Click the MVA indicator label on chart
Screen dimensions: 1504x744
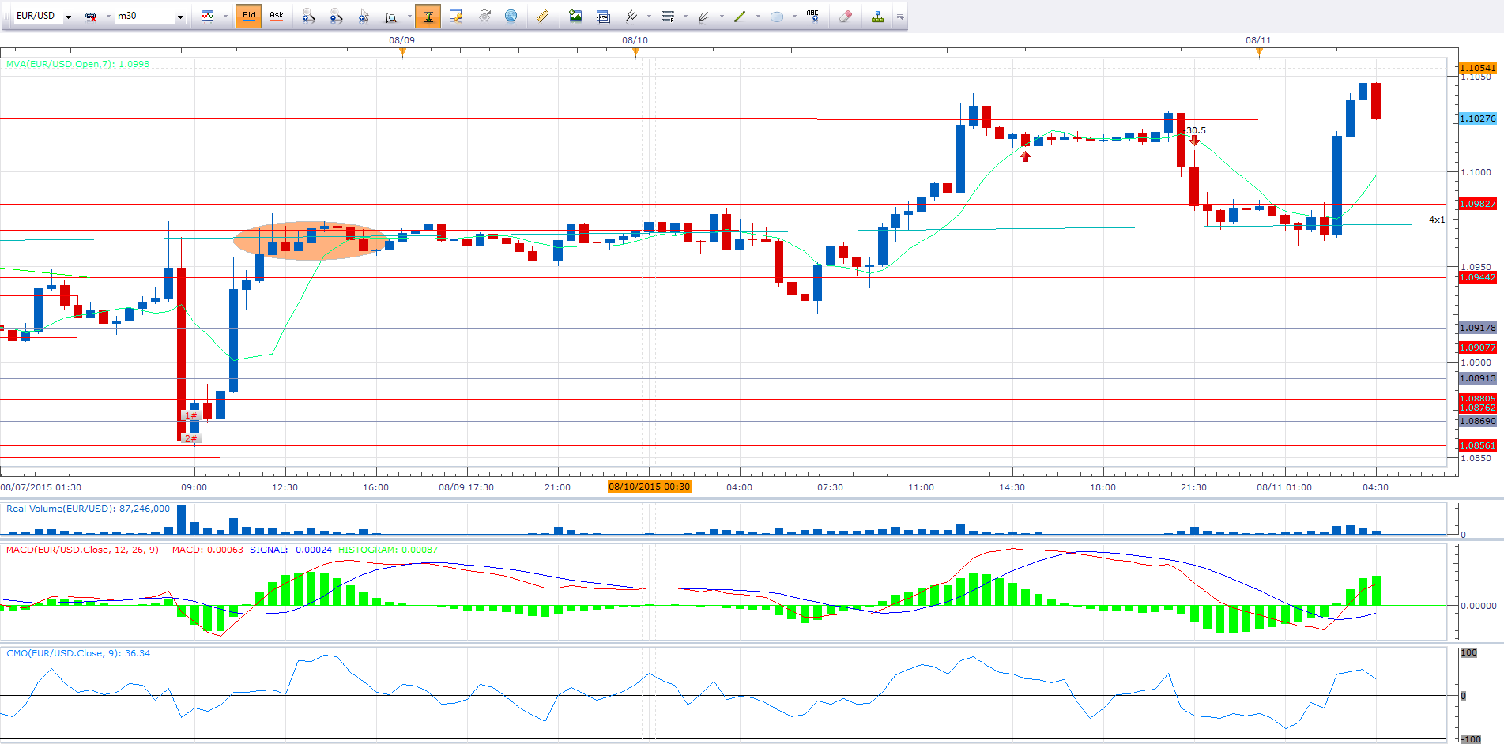[77, 64]
